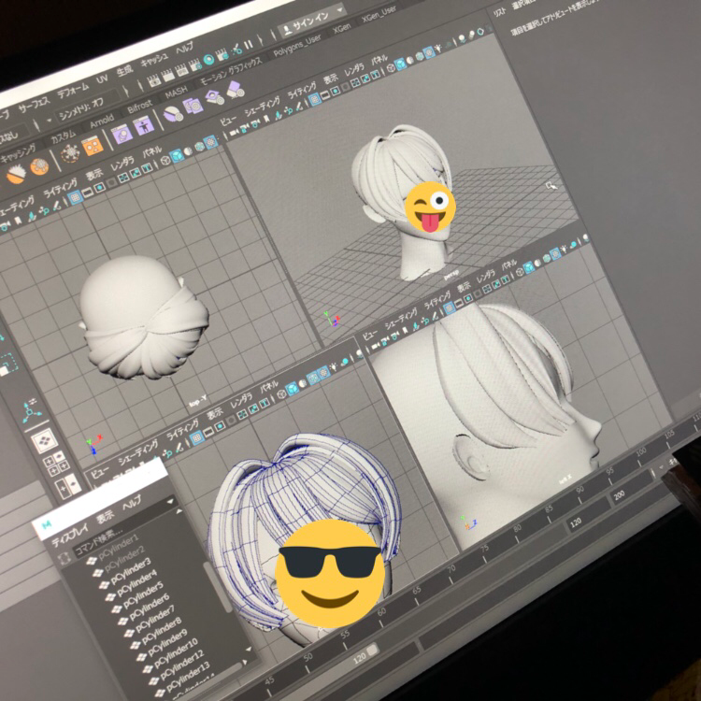Select pCylinder3 in the Outliner
701x701 pixels.
tap(130, 569)
